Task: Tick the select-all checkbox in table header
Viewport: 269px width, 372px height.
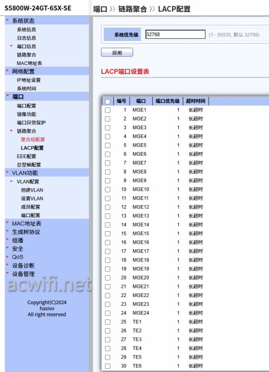Action: pos(108,101)
